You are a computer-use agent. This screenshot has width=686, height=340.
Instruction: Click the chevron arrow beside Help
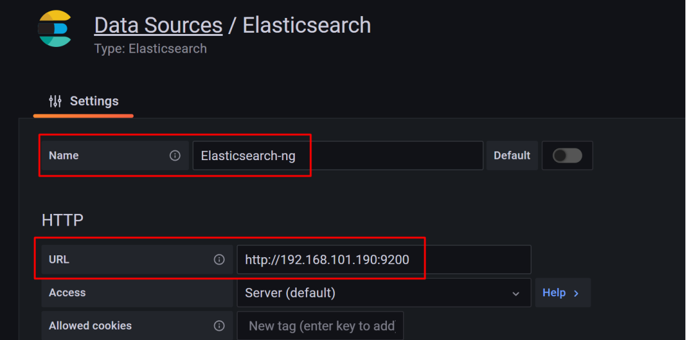tap(576, 293)
